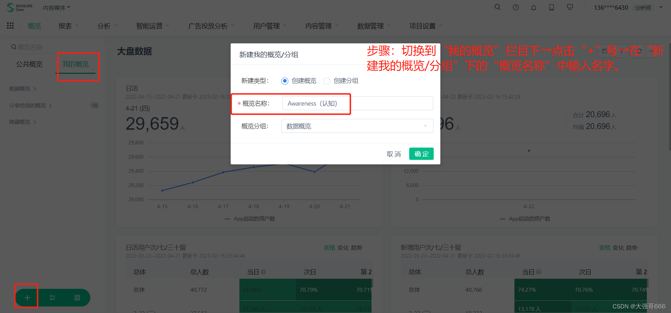Switch 日活用户 chart to 趋势 view
The image size is (671, 313).
coord(356,248)
